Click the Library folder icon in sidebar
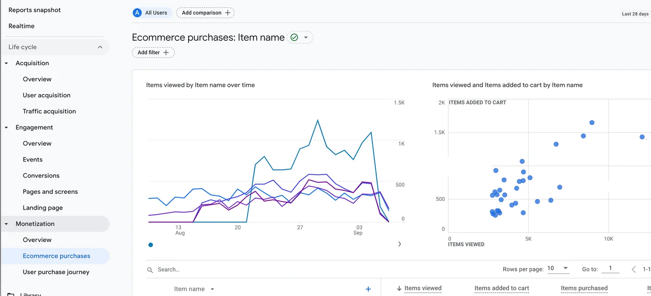 tap(10, 294)
